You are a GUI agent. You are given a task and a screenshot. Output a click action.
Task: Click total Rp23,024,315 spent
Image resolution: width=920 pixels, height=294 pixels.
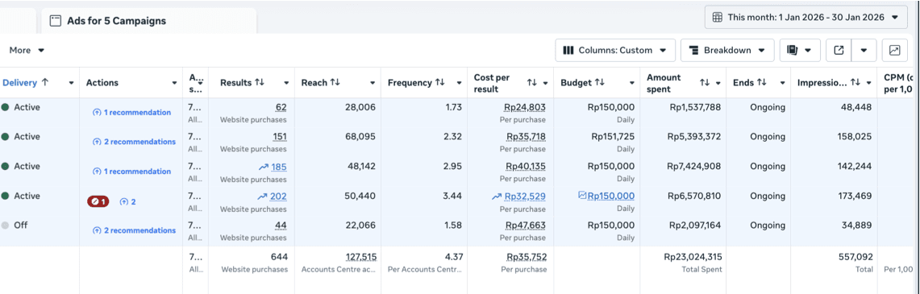[x=693, y=256]
